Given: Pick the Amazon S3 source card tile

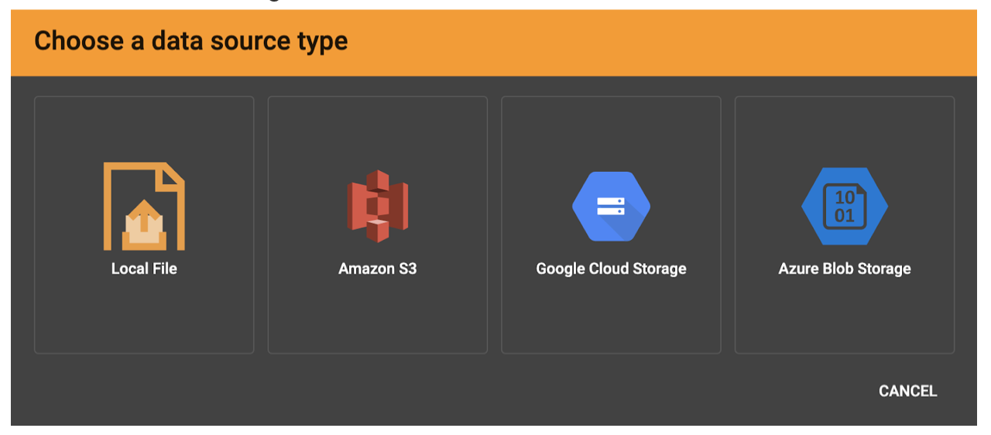Looking at the screenshot, I should point(377,317).
